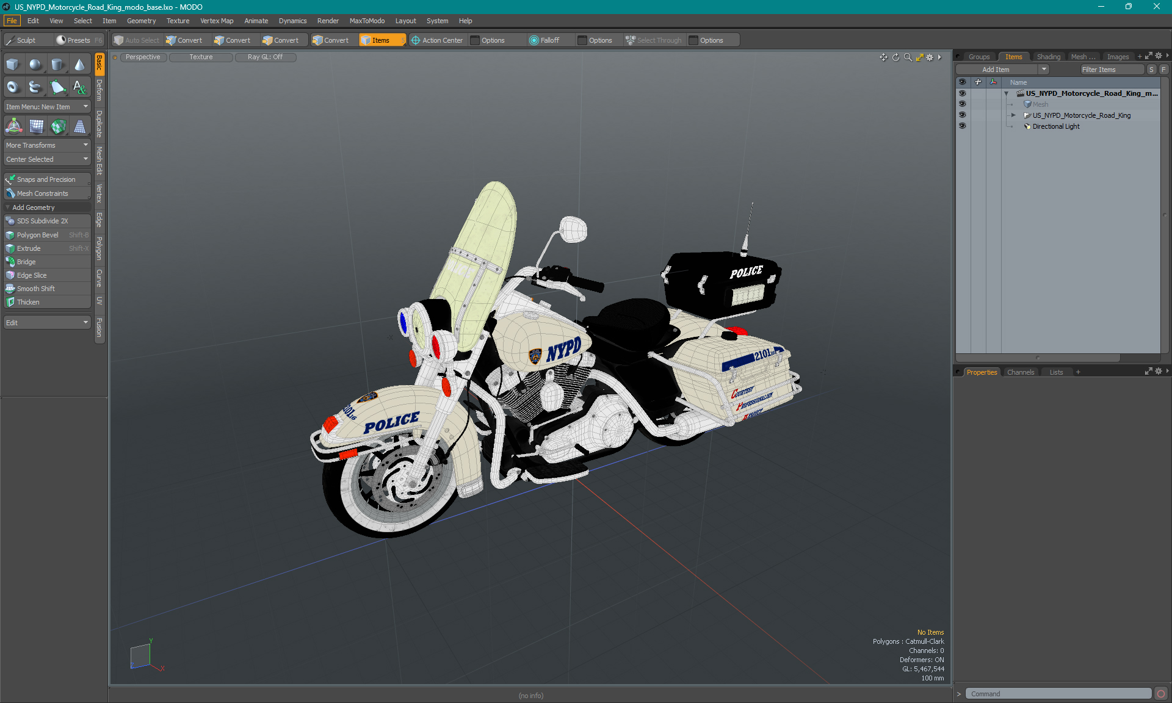1172x703 pixels.
Task: Activate the Transform gizmo tool
Action: coord(13,126)
